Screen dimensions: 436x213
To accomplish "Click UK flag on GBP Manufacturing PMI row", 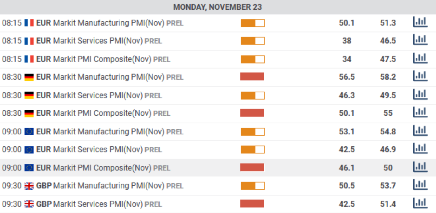I will pos(29,186).
